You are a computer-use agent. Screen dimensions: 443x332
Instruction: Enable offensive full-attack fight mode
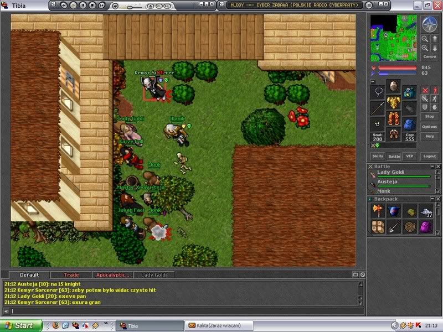pyautogui.click(x=425, y=90)
